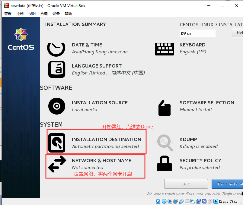This screenshot has height=205, width=243.
Task: Open the 视图 menu
Action: pyautogui.click(x=32, y=13)
